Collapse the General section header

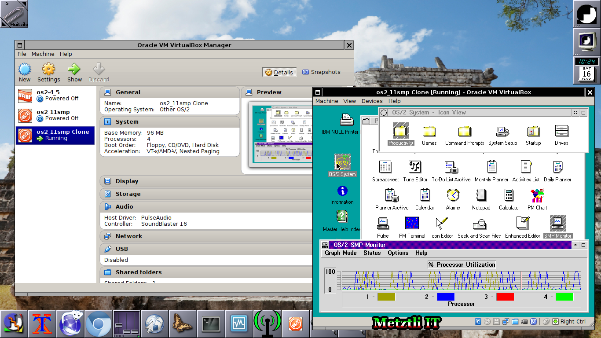coord(128,92)
